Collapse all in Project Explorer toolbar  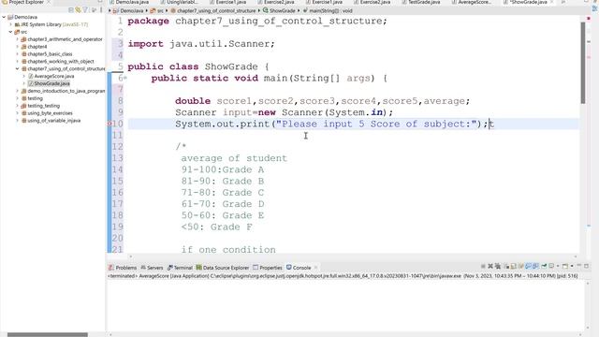pyautogui.click(x=71, y=10)
